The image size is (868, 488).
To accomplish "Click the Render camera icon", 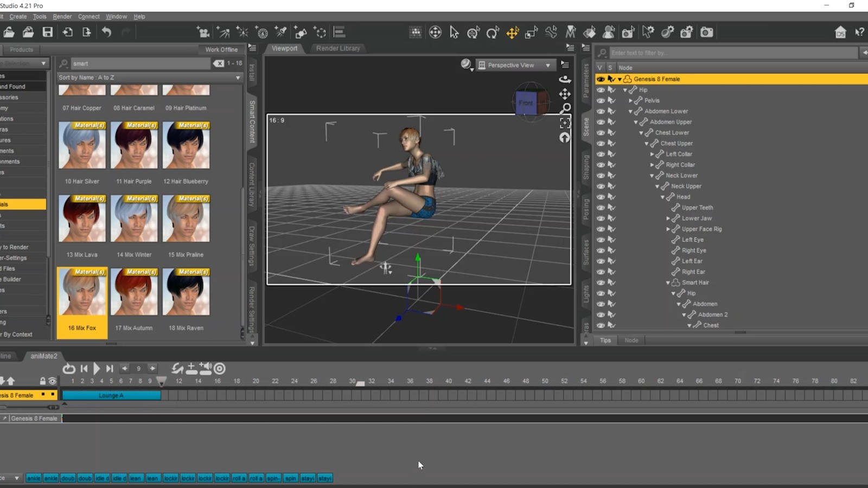I will (x=706, y=33).
